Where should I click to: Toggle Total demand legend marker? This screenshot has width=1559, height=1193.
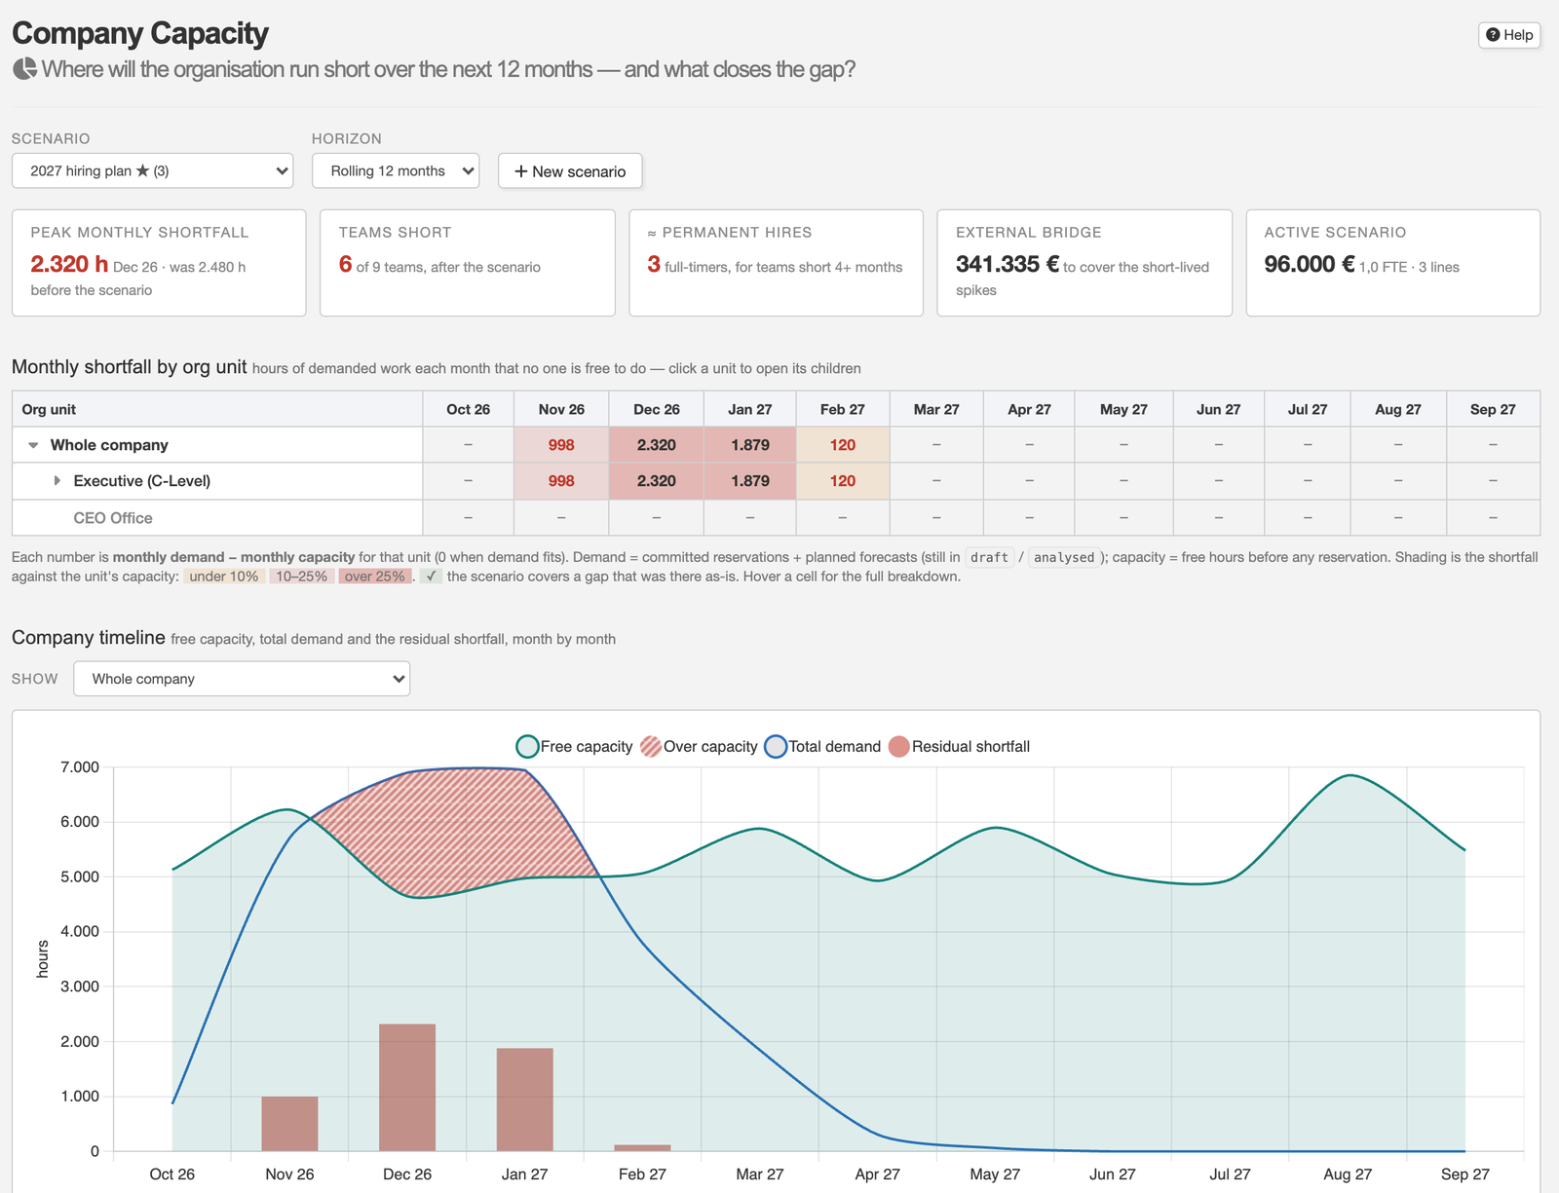776,747
